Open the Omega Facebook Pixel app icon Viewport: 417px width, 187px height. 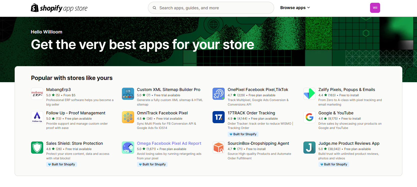pyautogui.click(x=128, y=148)
